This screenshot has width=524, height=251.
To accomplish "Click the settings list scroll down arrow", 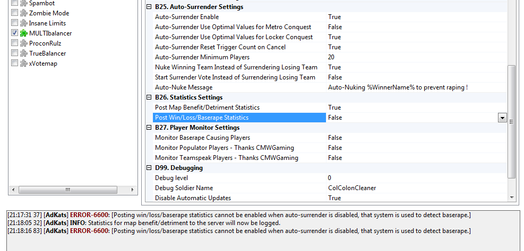I will [x=512, y=198].
